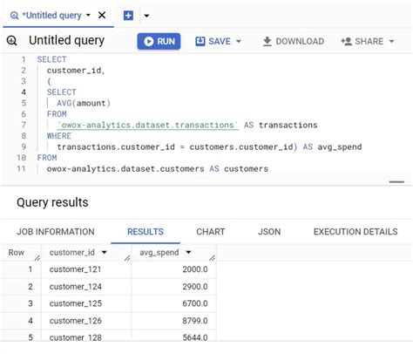
Task: Open a new query tab with plus icon
Action: point(128,16)
